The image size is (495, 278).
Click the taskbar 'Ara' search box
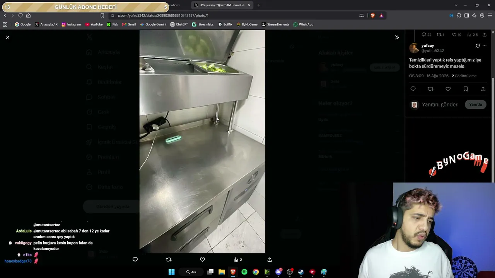pyautogui.click(x=192, y=272)
